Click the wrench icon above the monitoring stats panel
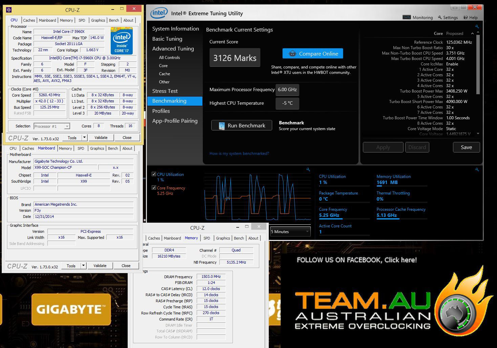Image resolution: width=497 pixels, height=348 pixels. (477, 169)
